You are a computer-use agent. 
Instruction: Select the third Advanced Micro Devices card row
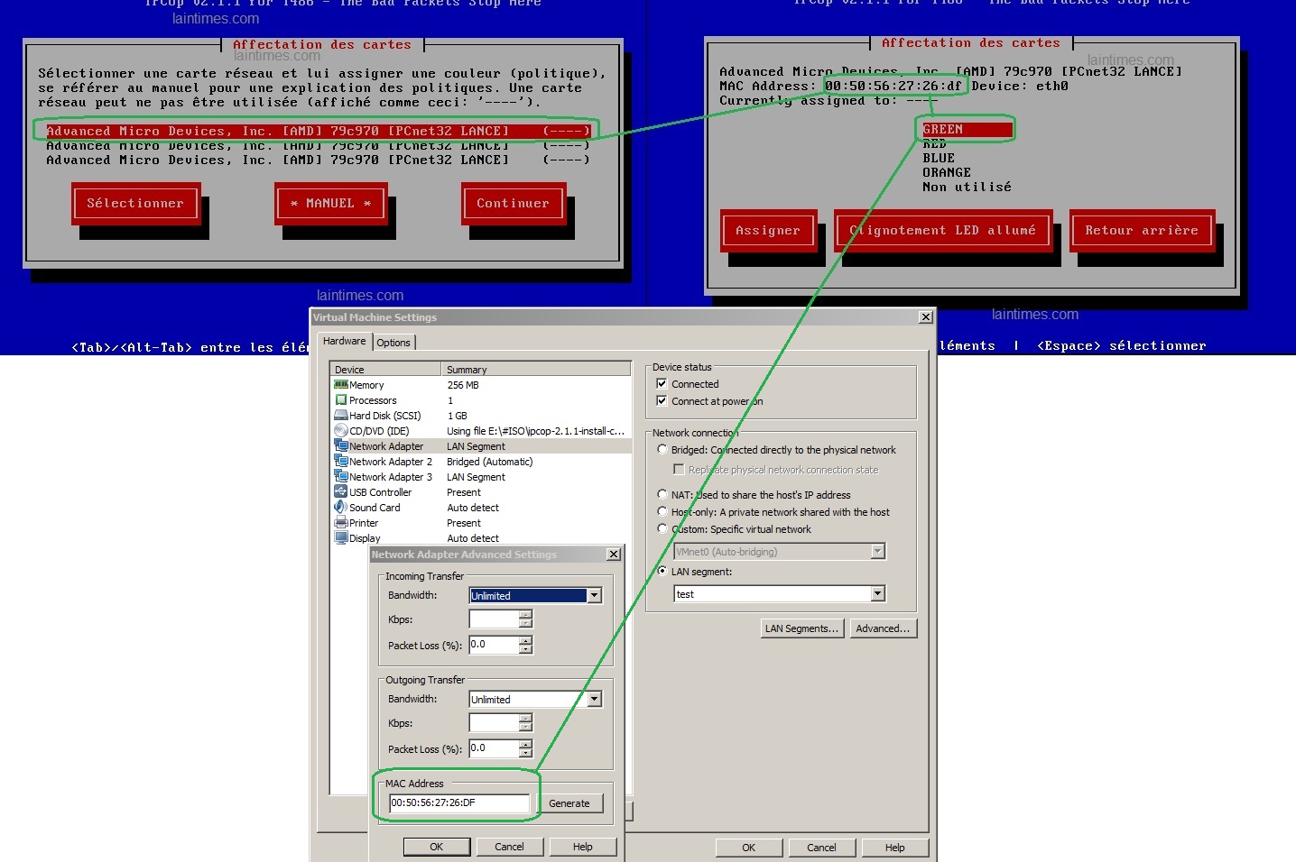coord(318,160)
